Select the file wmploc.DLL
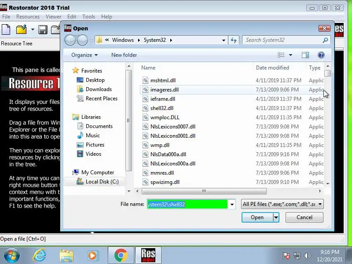 [x=165, y=117]
